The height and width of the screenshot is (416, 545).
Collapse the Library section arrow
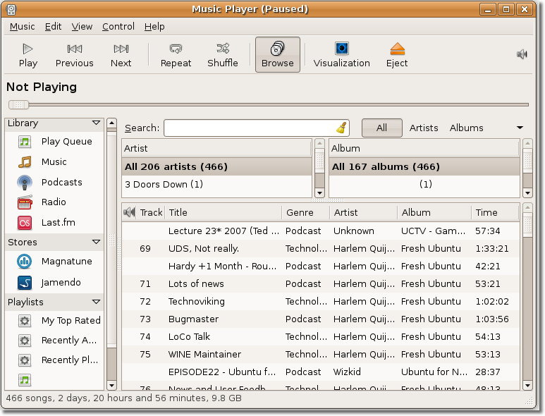[x=97, y=123]
